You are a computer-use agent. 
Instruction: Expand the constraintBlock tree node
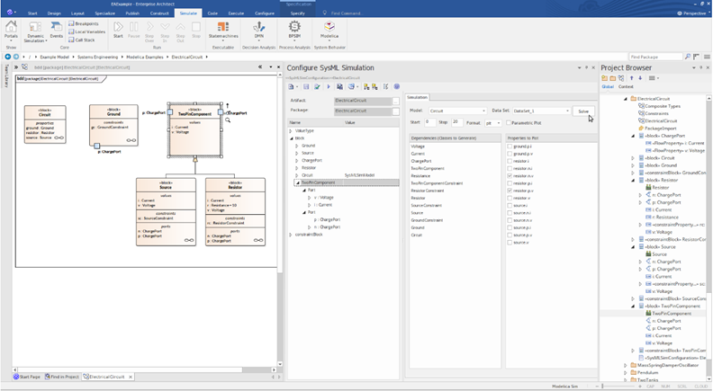[291, 235]
